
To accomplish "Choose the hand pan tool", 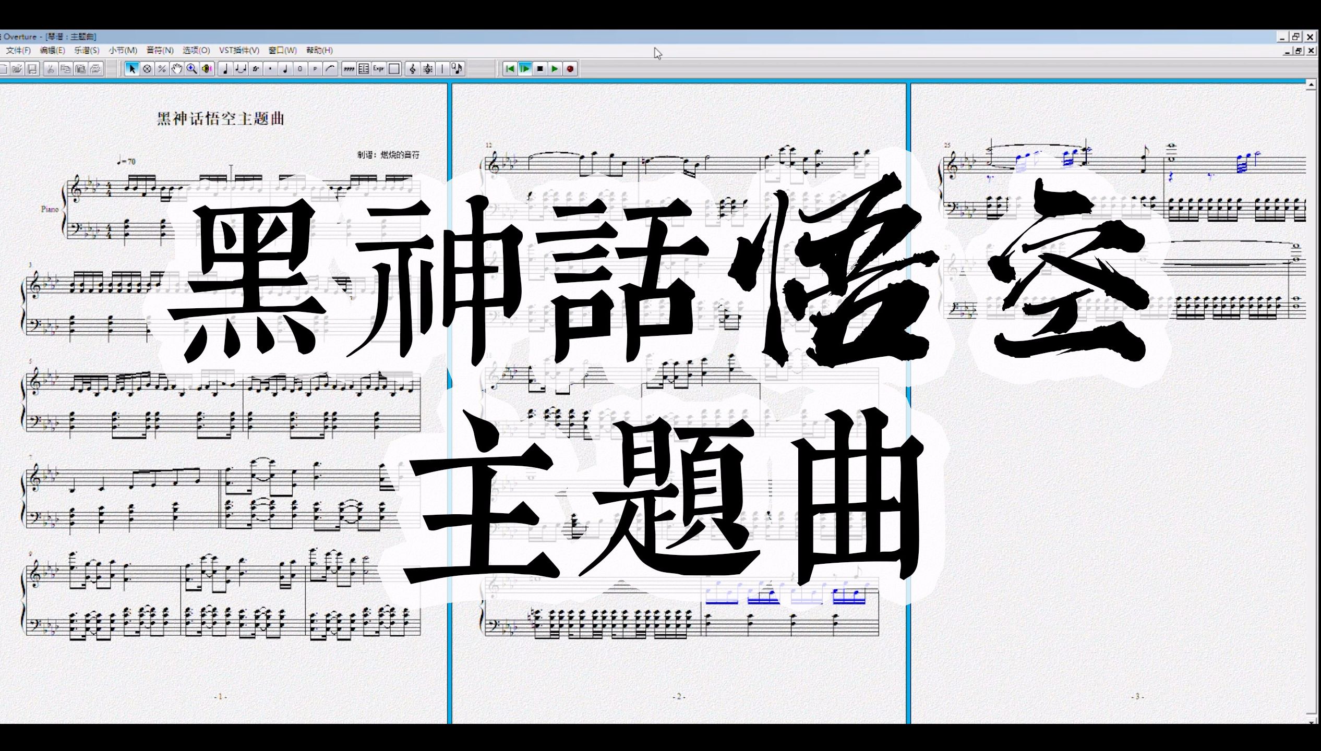I will [x=177, y=69].
